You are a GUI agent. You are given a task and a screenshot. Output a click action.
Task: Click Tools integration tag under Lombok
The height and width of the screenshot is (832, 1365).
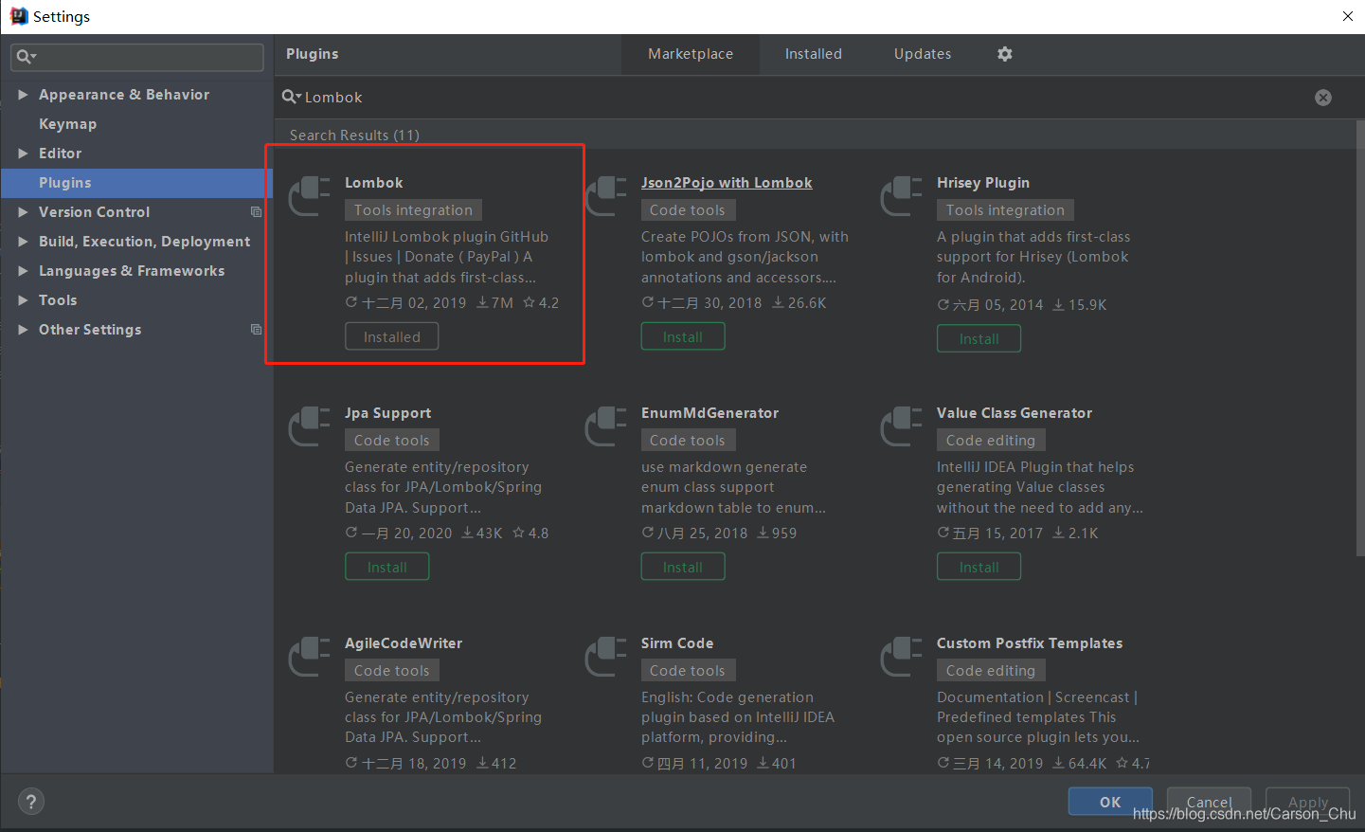click(413, 210)
